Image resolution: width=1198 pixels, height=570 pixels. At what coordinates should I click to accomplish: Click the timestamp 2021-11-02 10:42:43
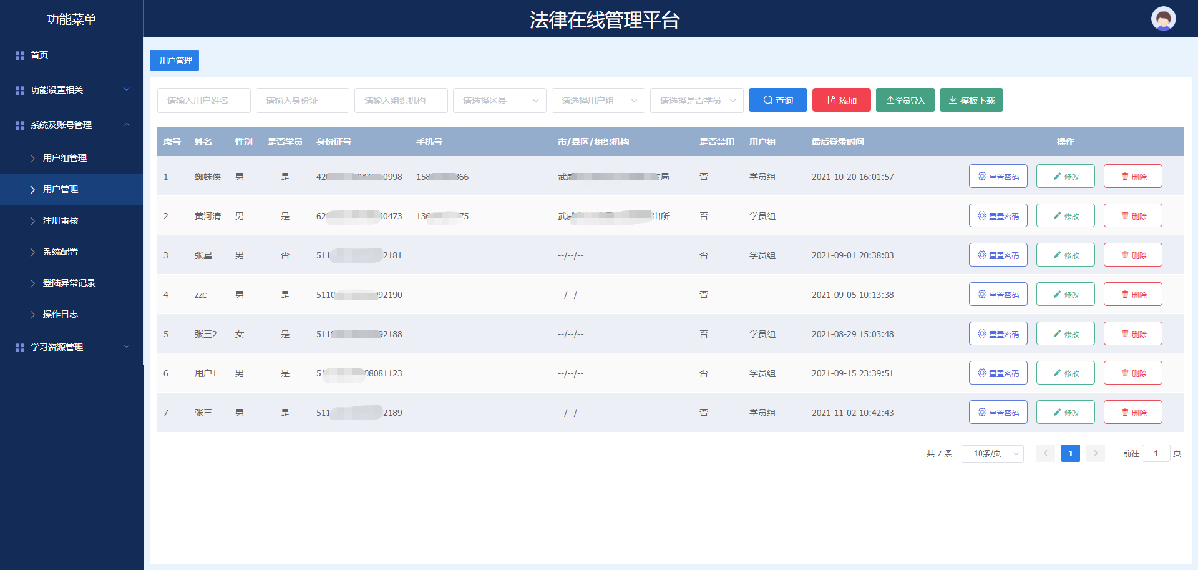point(852,413)
